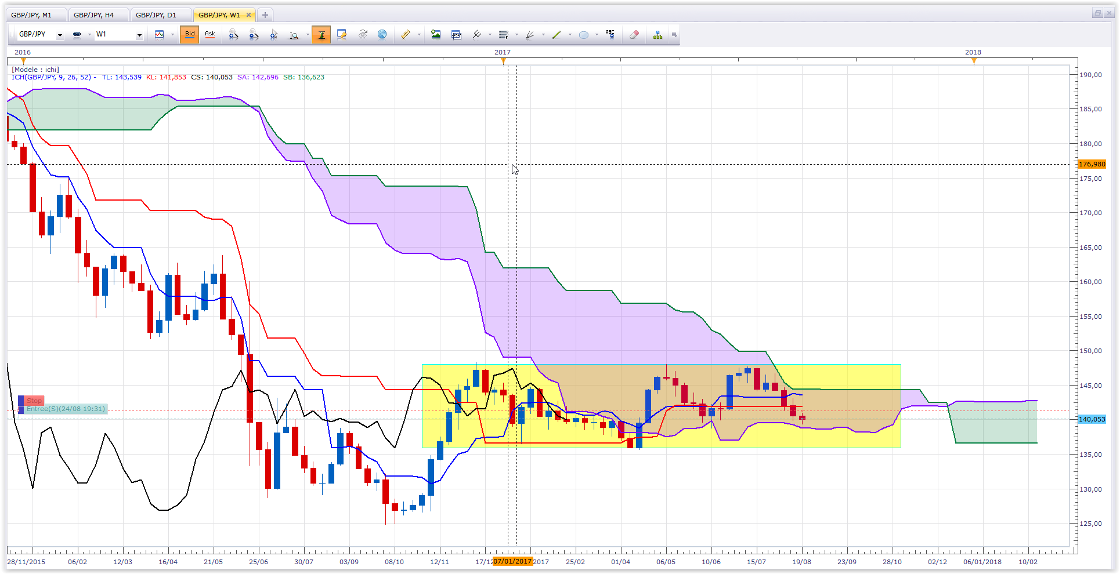This screenshot has width=1120, height=574.
Task: Add a new chart tab
Action: (x=265, y=15)
